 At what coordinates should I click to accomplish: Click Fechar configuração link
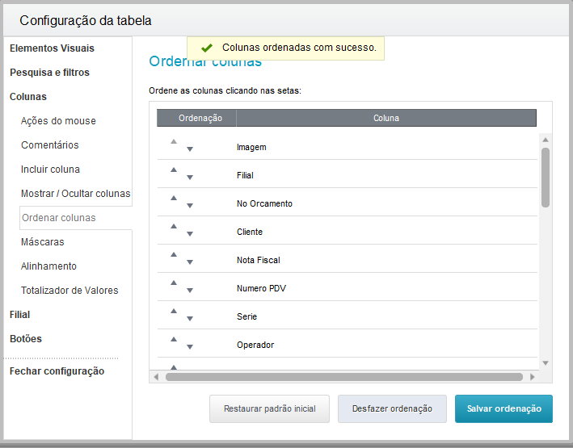coord(57,371)
